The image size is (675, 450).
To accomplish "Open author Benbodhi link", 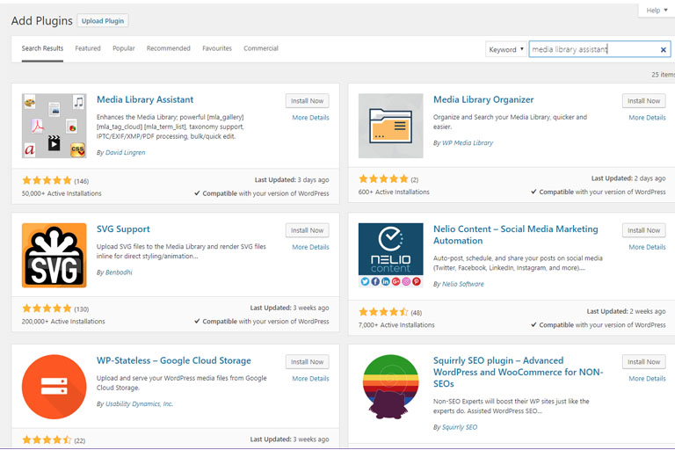I will [119, 272].
